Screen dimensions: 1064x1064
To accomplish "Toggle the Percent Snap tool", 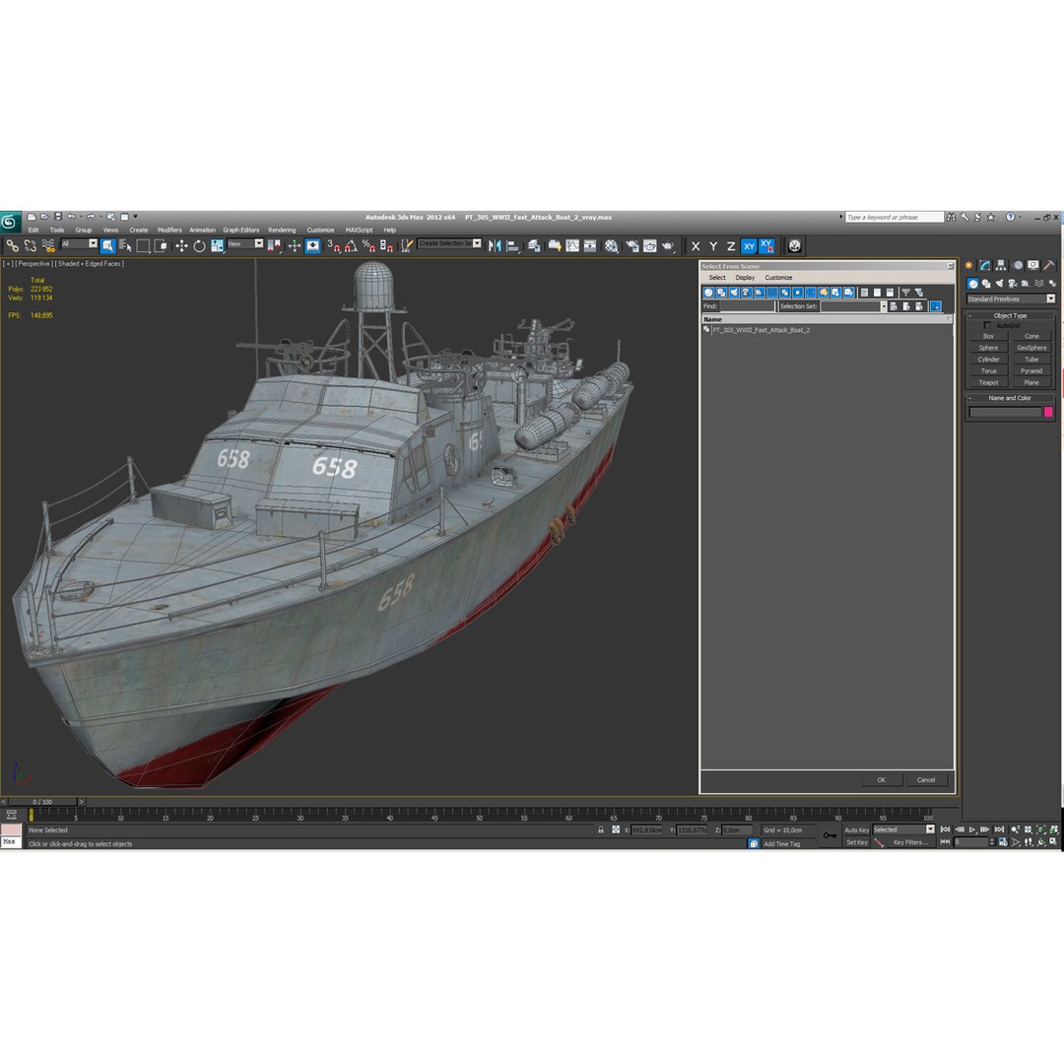I will 368,245.
